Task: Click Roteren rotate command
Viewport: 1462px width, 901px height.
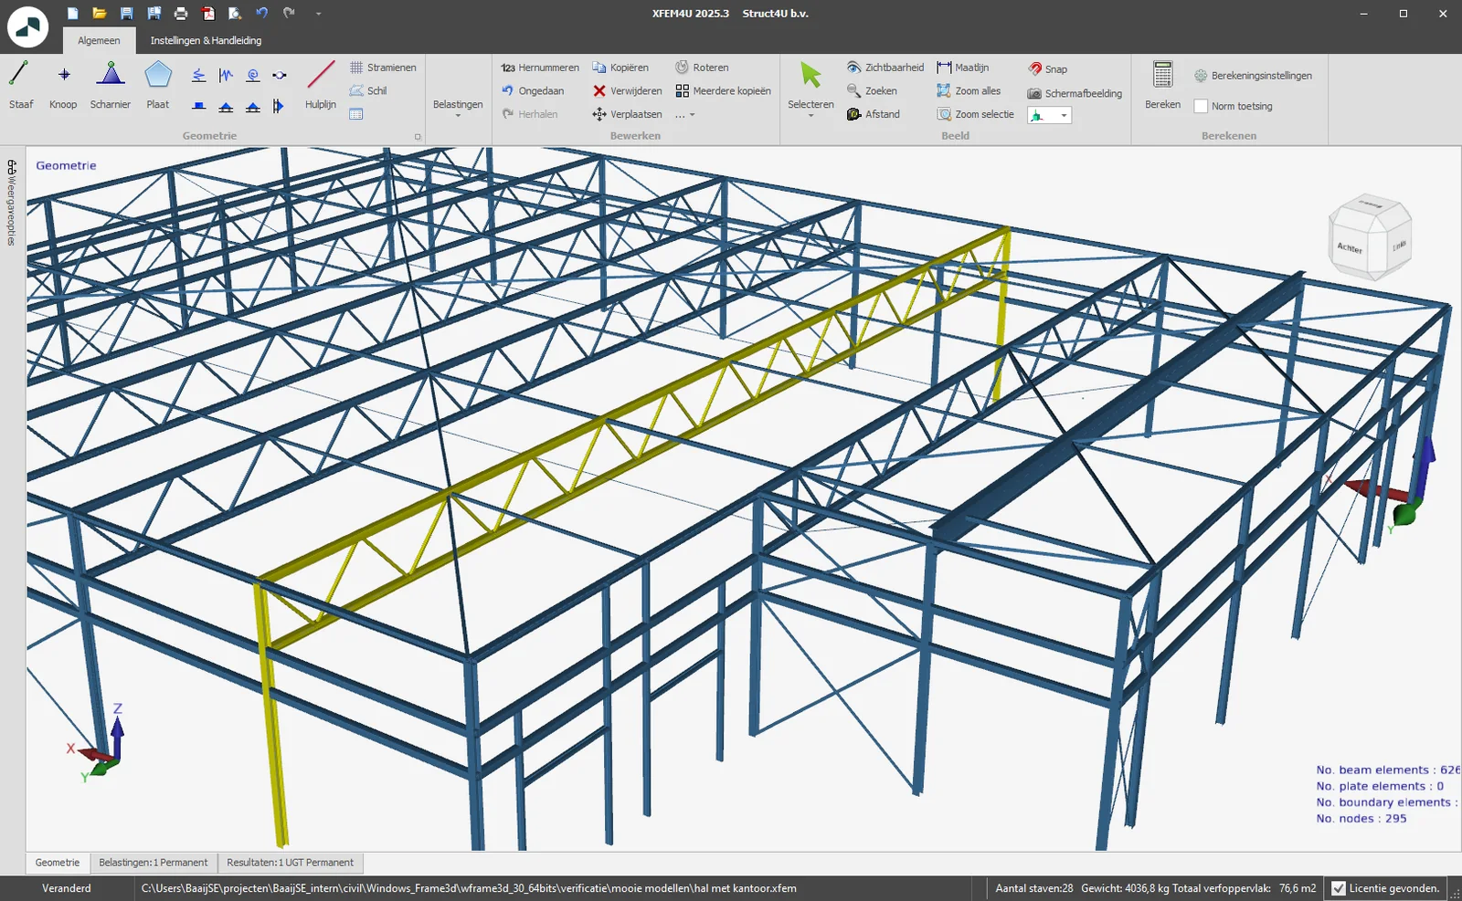Action: coord(702,68)
